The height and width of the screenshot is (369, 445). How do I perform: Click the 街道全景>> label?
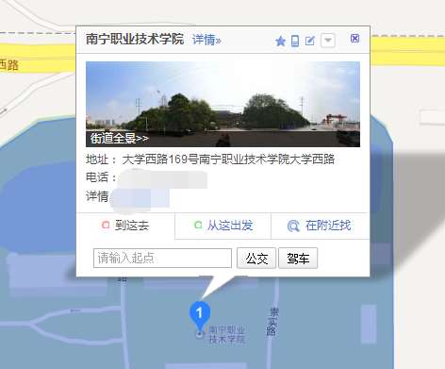click(x=120, y=139)
